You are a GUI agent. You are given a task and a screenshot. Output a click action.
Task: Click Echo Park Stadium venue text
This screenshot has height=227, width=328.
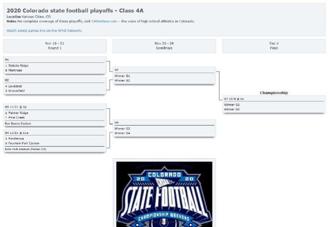(26, 149)
